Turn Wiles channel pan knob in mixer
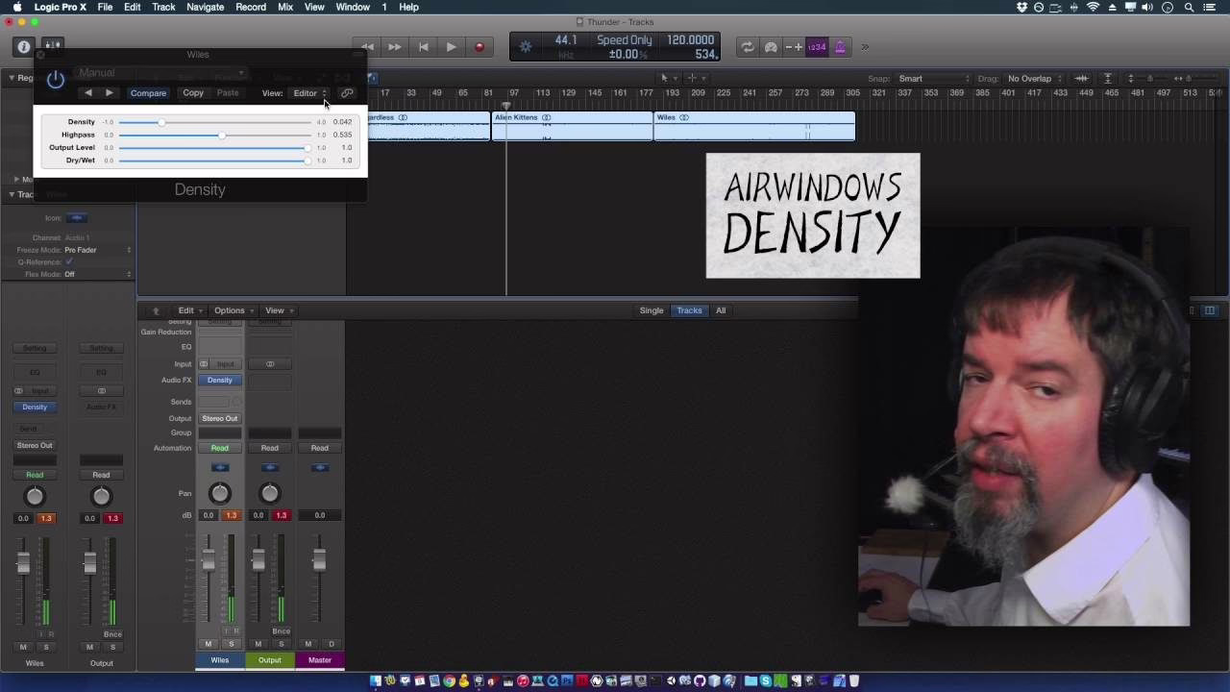Image resolution: width=1230 pixels, height=692 pixels. pyautogui.click(x=219, y=493)
